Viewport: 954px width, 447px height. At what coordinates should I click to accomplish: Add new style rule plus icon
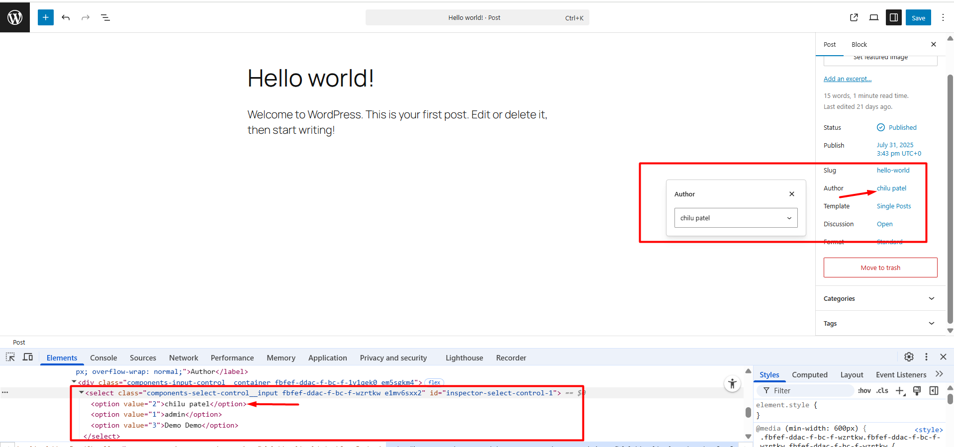900,391
